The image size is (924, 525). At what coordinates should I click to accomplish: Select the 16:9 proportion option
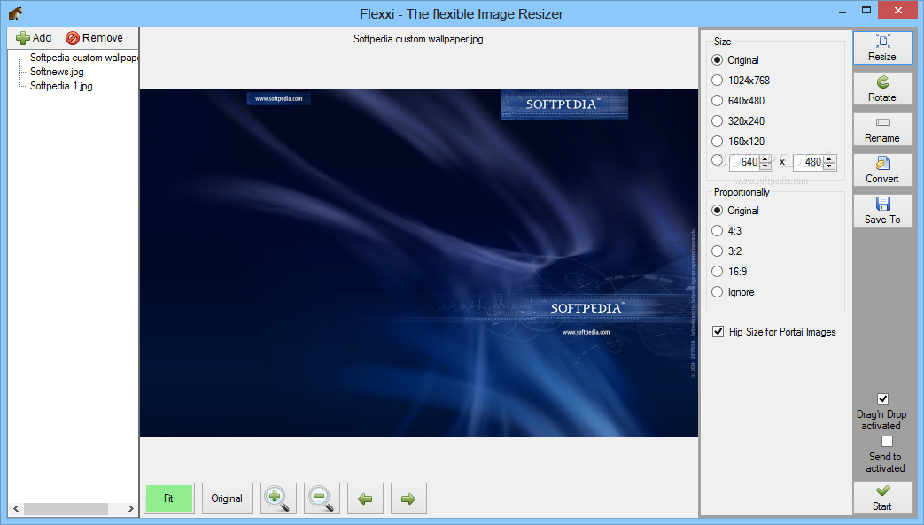click(718, 272)
